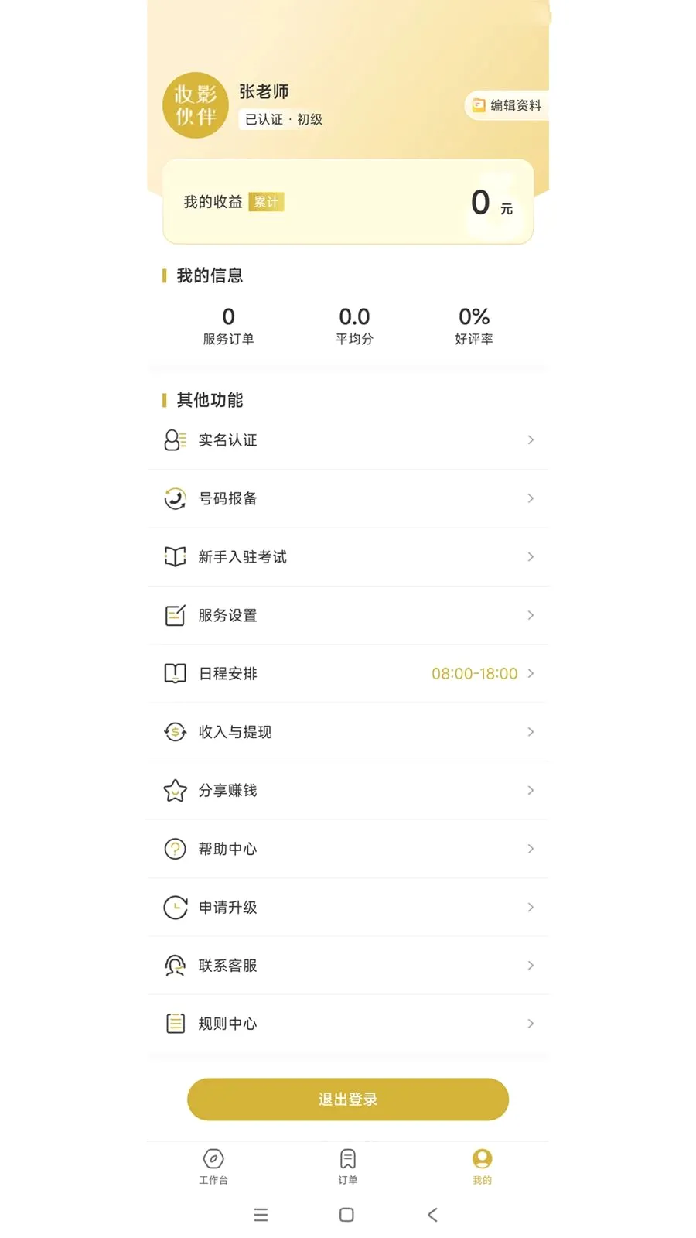Tap the 申请升级 clock icon

pyautogui.click(x=176, y=907)
